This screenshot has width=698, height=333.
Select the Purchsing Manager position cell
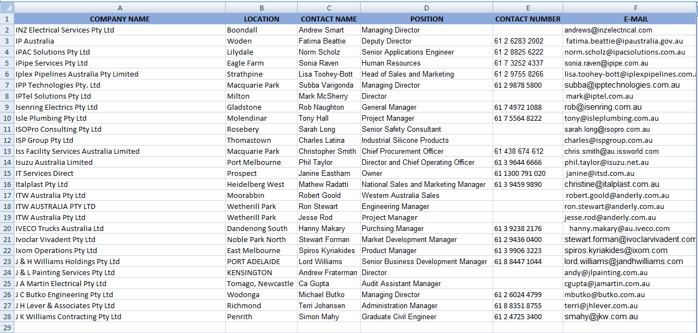coord(427,228)
